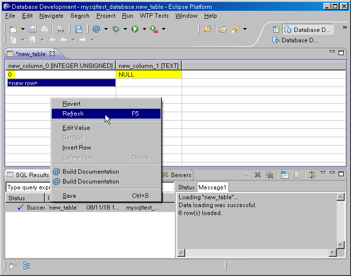Click the Open Perspective icon
The image size is (351, 276).
pos(276,30)
